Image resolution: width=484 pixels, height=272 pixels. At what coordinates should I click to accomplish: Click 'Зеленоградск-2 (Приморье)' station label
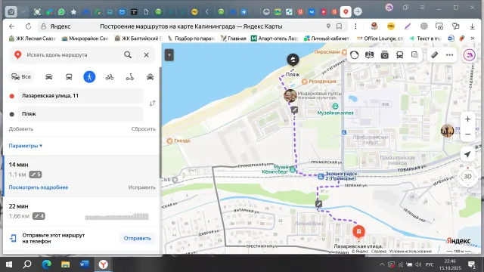click(x=341, y=176)
